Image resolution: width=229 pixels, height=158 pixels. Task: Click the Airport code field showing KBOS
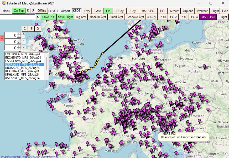click(77, 11)
